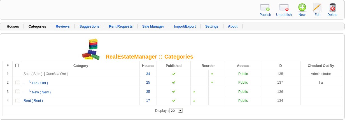This screenshot has width=345, height=121.
Task: Click Public access link for Old category
Action: tap(243, 83)
